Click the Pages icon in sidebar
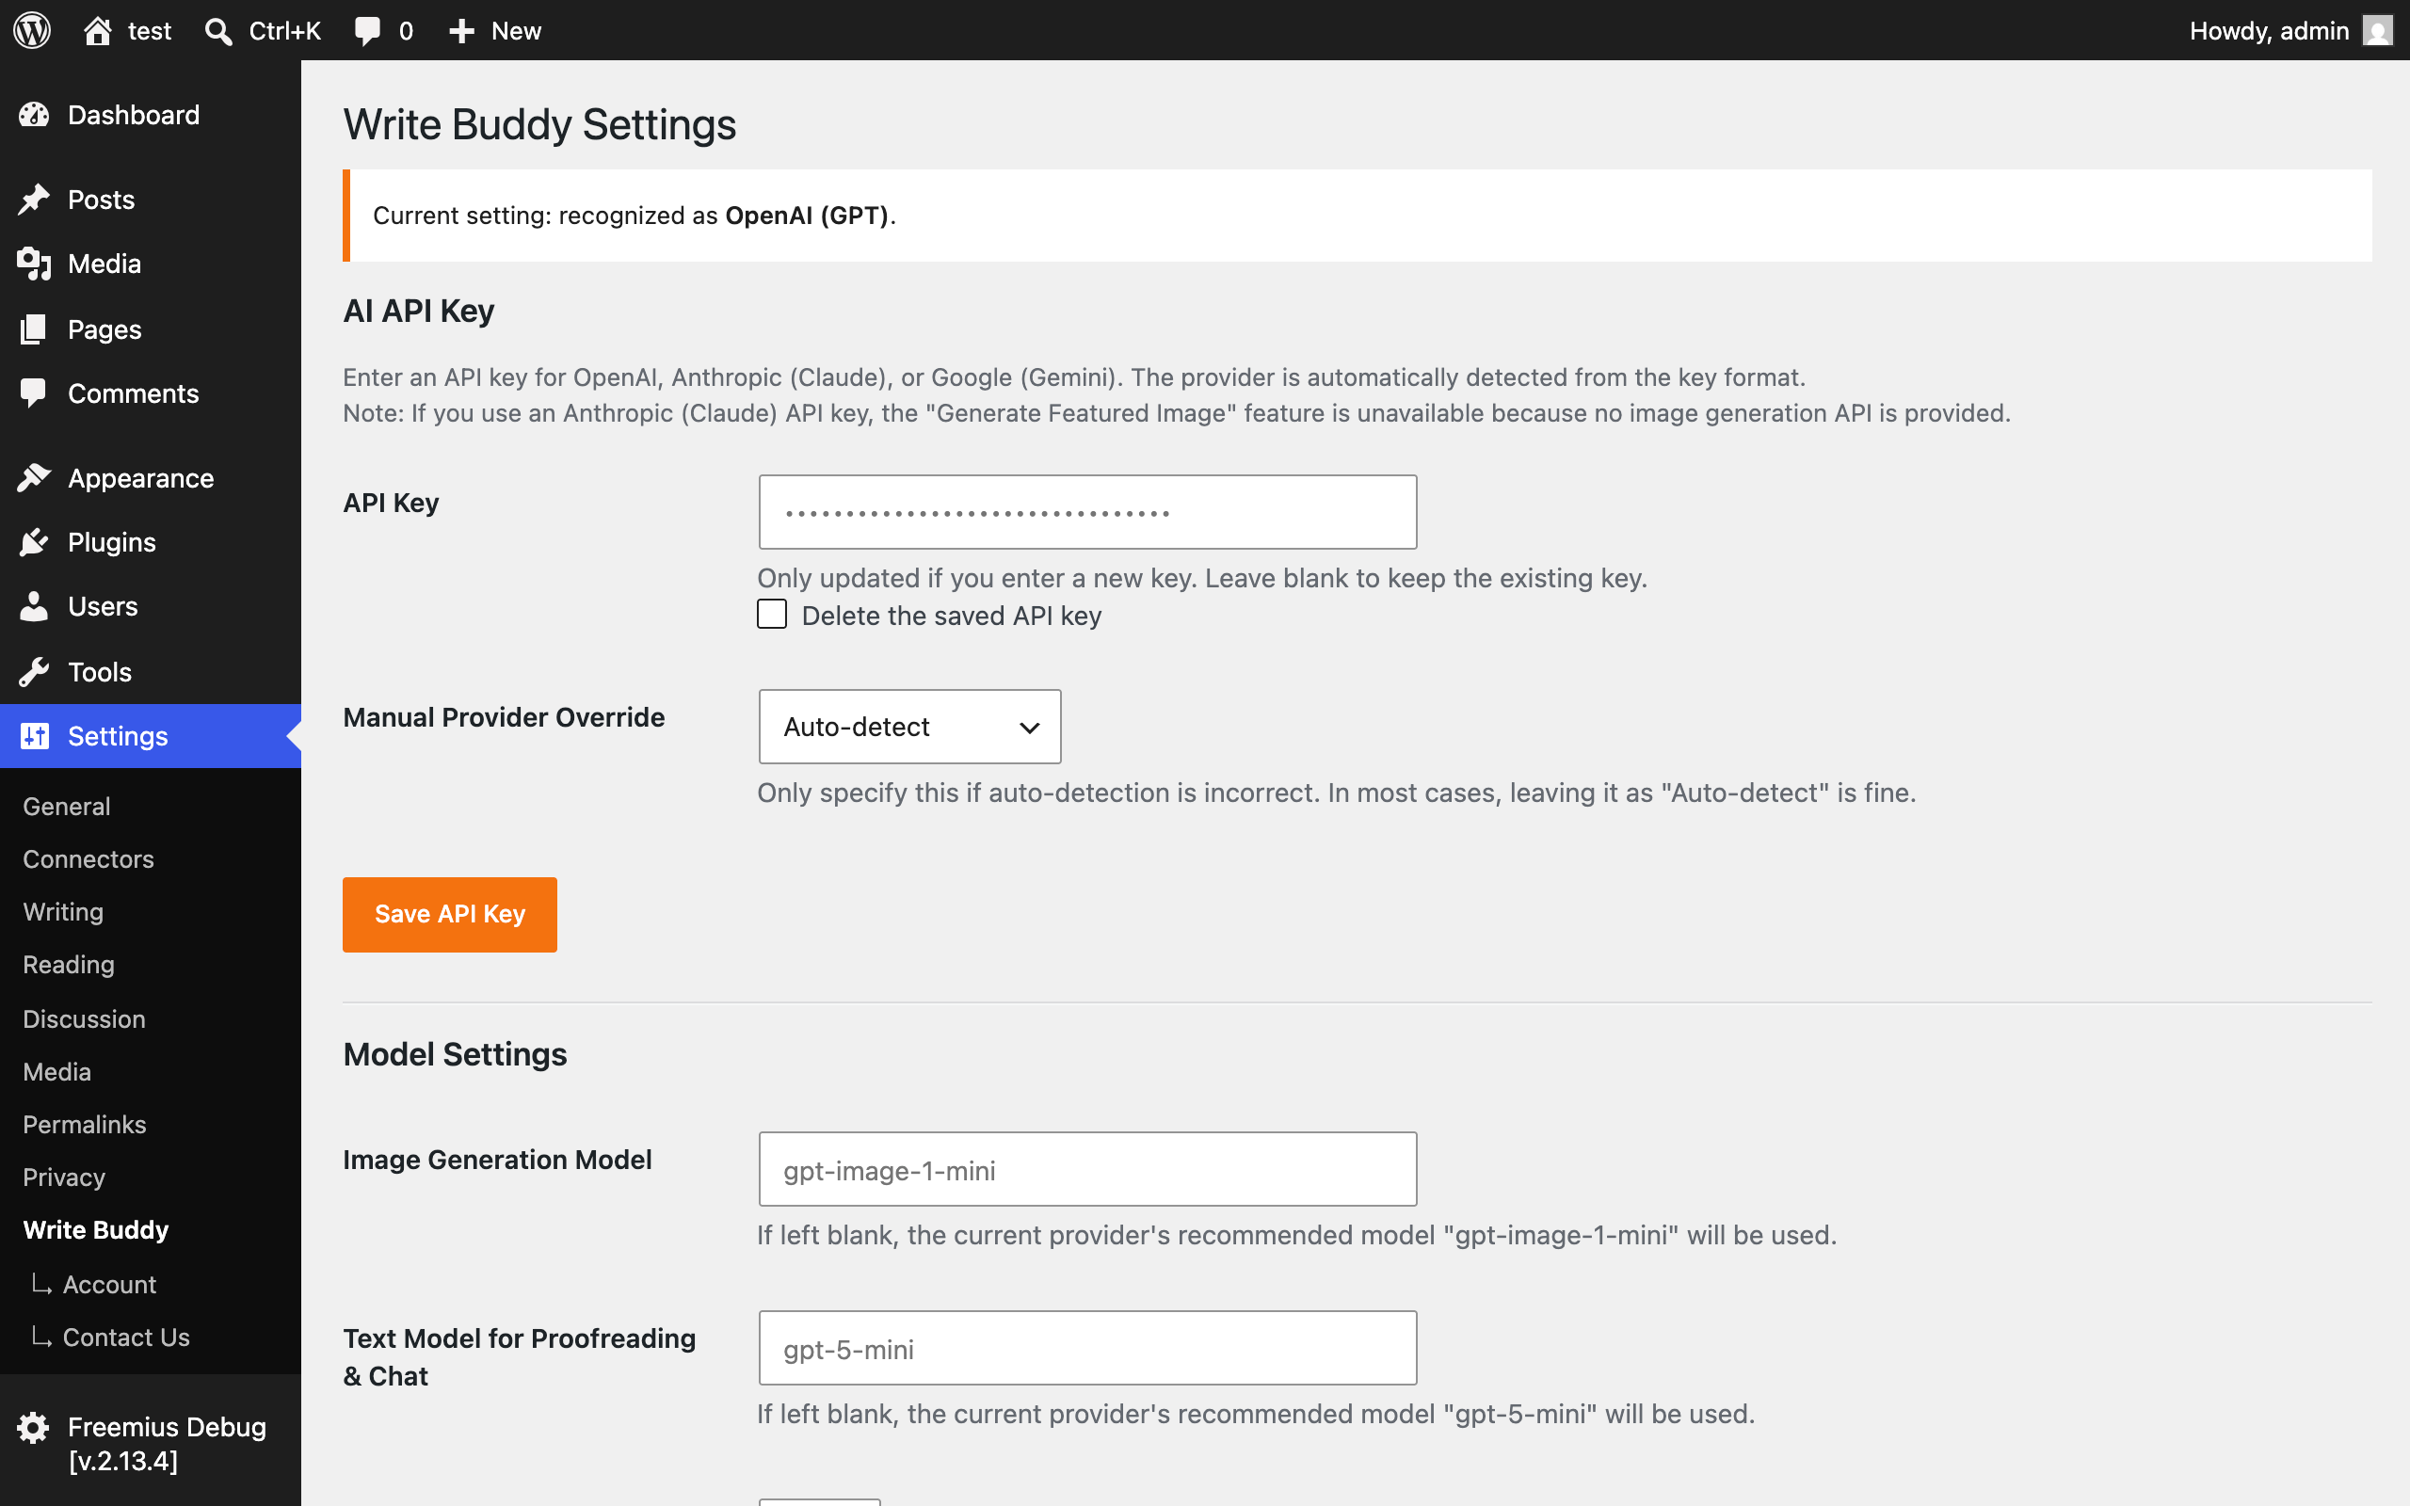 click(x=34, y=328)
